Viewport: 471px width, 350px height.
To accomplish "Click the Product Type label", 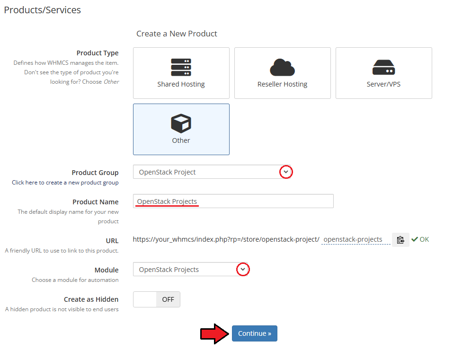I will point(98,53).
